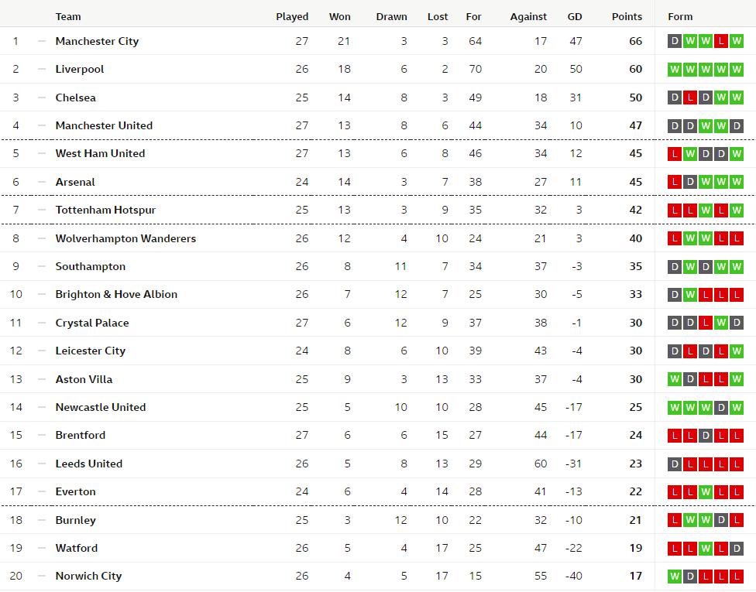756x592 pixels.
Task: Click the Points column header
Action: point(627,16)
